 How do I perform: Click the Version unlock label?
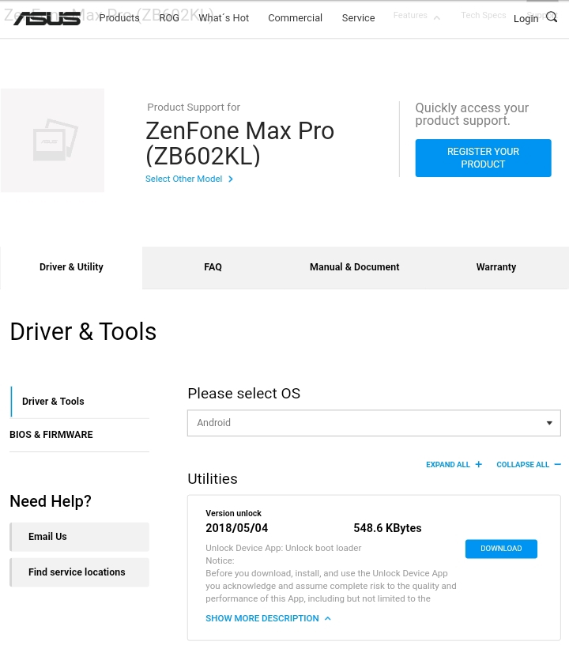[233, 513]
